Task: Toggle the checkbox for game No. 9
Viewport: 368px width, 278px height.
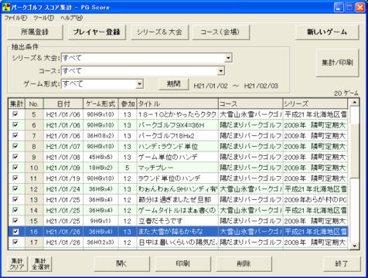Action: click(x=15, y=157)
